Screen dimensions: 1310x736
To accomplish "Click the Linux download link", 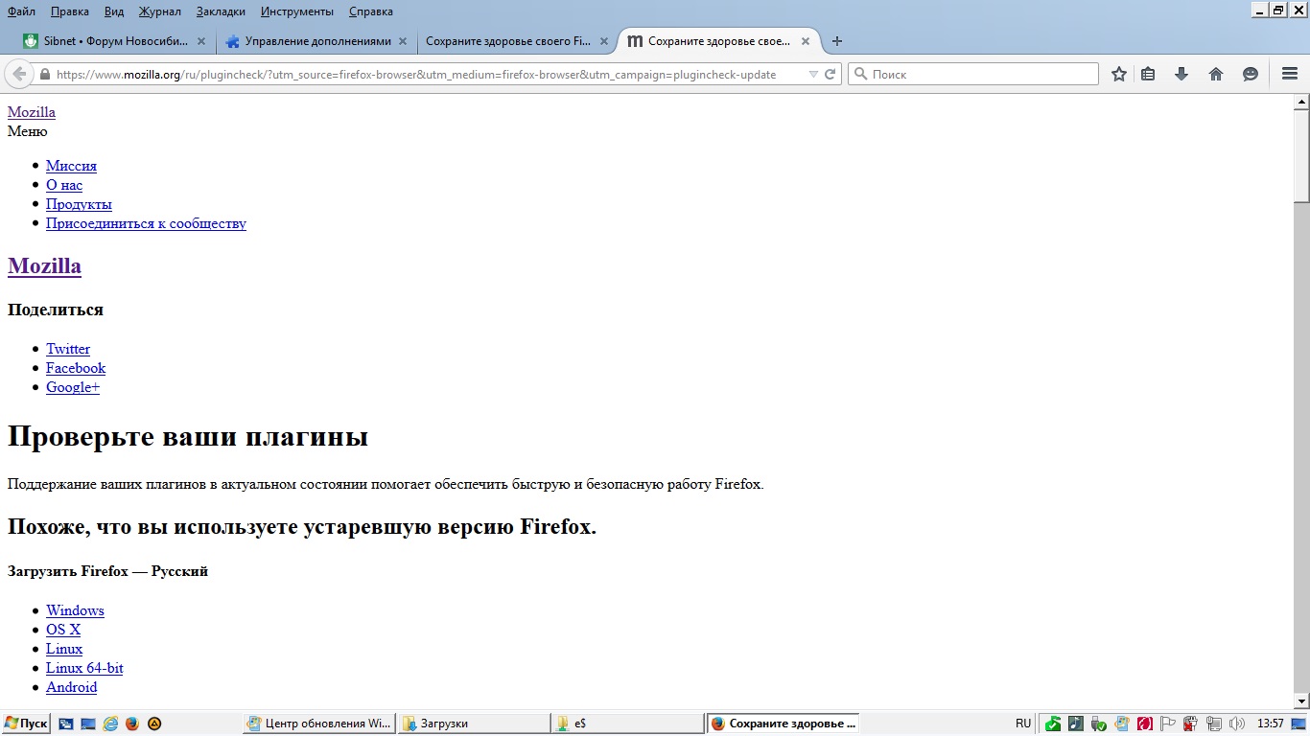I will click(64, 649).
